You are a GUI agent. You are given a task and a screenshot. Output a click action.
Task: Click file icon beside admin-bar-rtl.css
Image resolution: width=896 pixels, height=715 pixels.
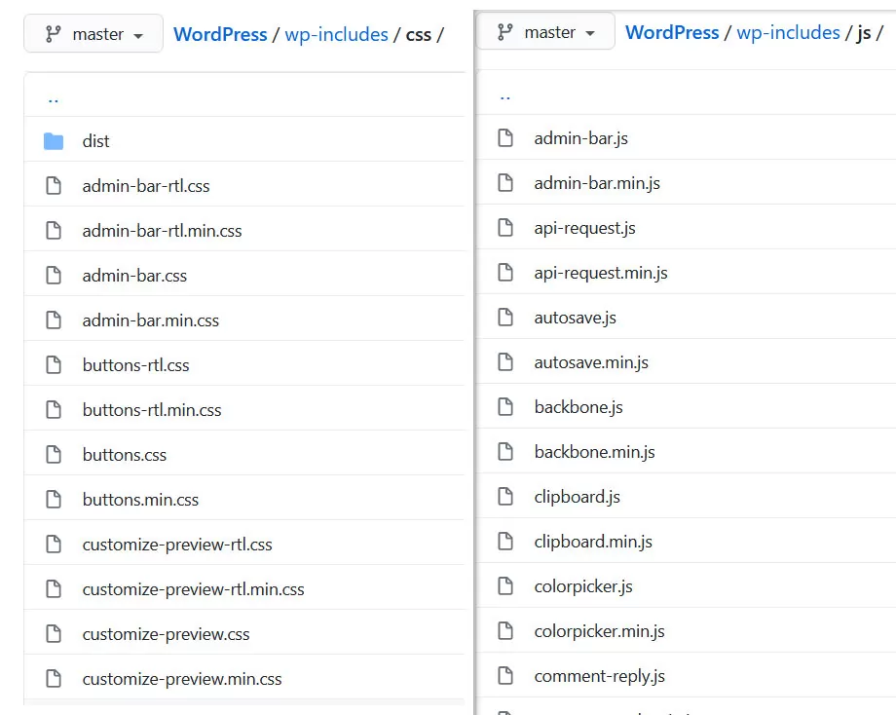pyautogui.click(x=54, y=186)
